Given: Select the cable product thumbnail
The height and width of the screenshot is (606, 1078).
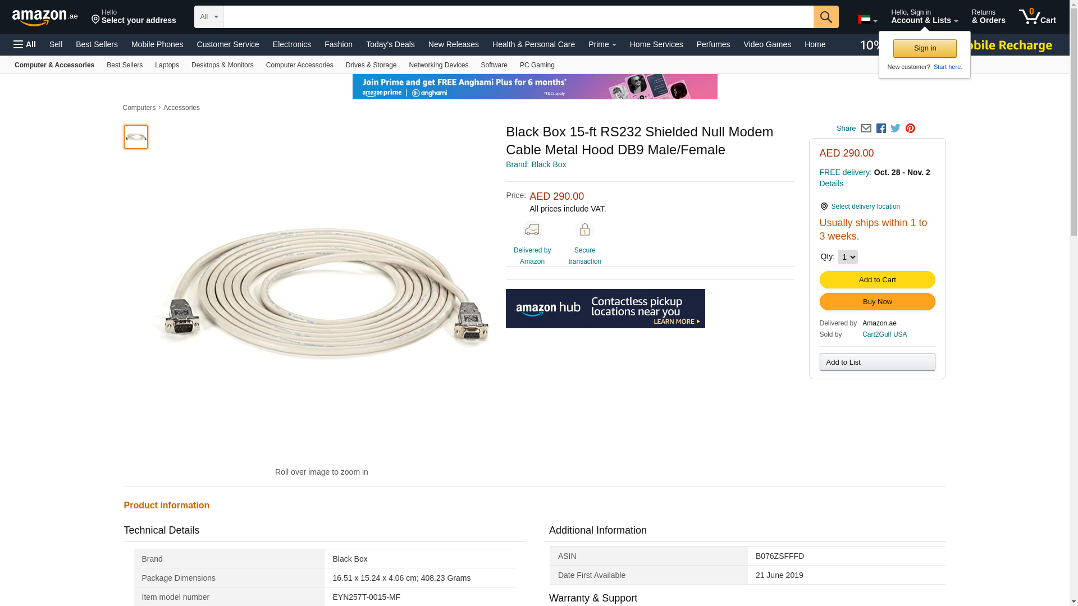Looking at the screenshot, I should click(x=136, y=137).
